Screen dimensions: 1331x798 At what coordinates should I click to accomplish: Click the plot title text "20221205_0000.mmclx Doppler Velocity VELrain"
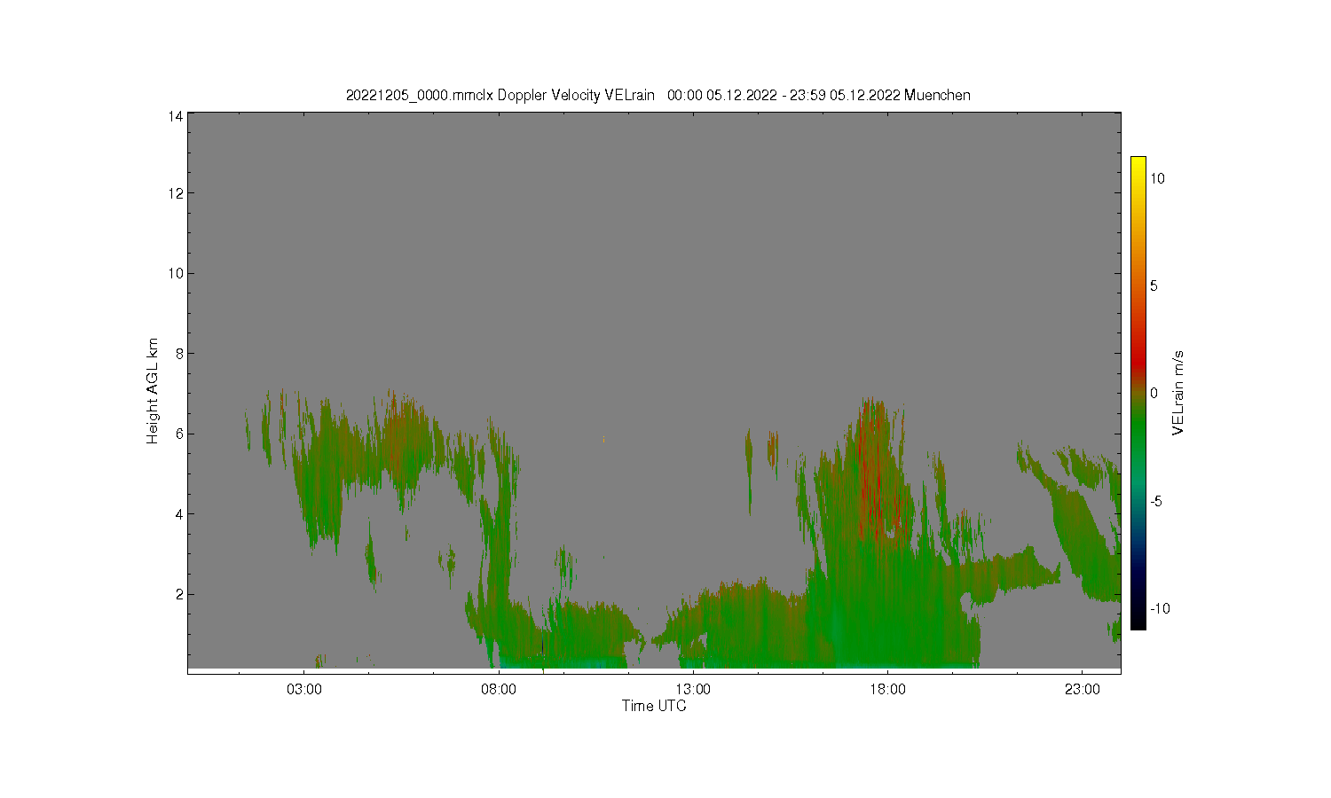[500, 95]
